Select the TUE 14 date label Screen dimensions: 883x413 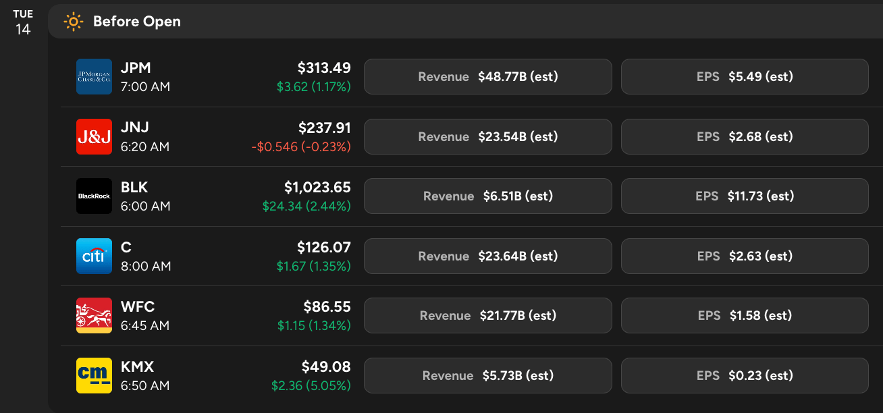click(23, 22)
